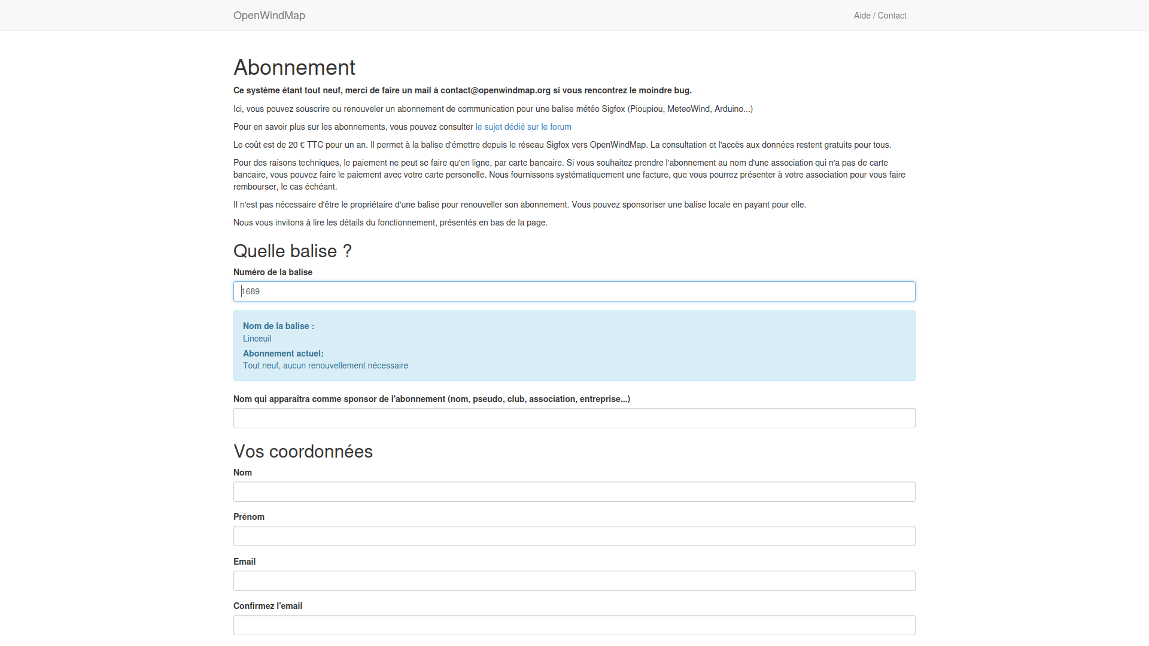Click the Linceuil balise name
This screenshot has width=1149, height=646.
257,339
